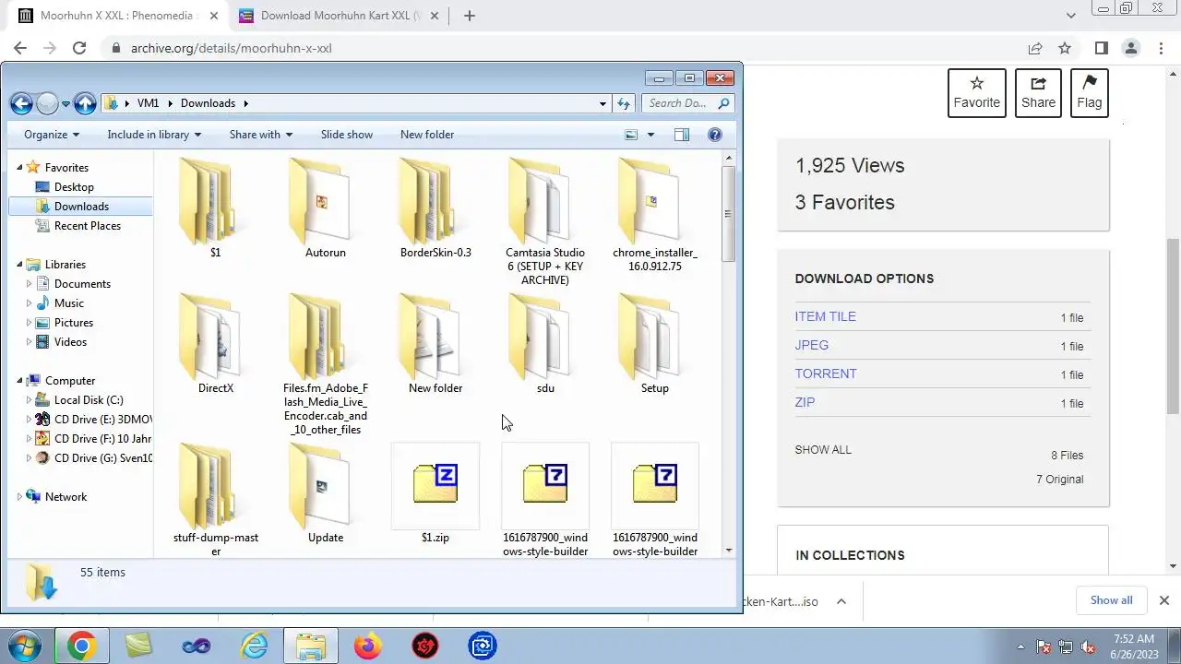Click the Windows Start orb
The image size is (1181, 664).
coord(25,646)
